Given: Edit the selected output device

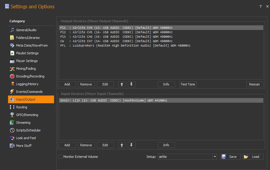Looking at the screenshot, I should pyautogui.click(x=105, y=84).
